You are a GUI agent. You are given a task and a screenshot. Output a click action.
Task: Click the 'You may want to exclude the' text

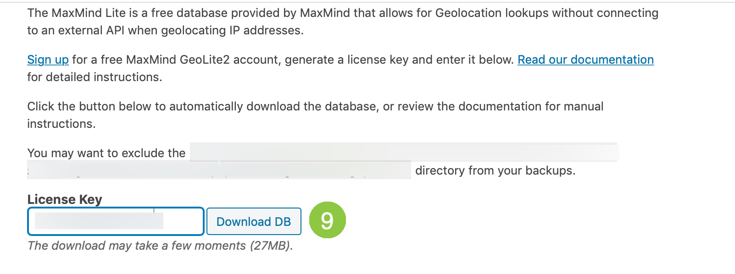(106, 153)
